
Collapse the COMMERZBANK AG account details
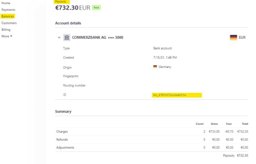(59, 38)
